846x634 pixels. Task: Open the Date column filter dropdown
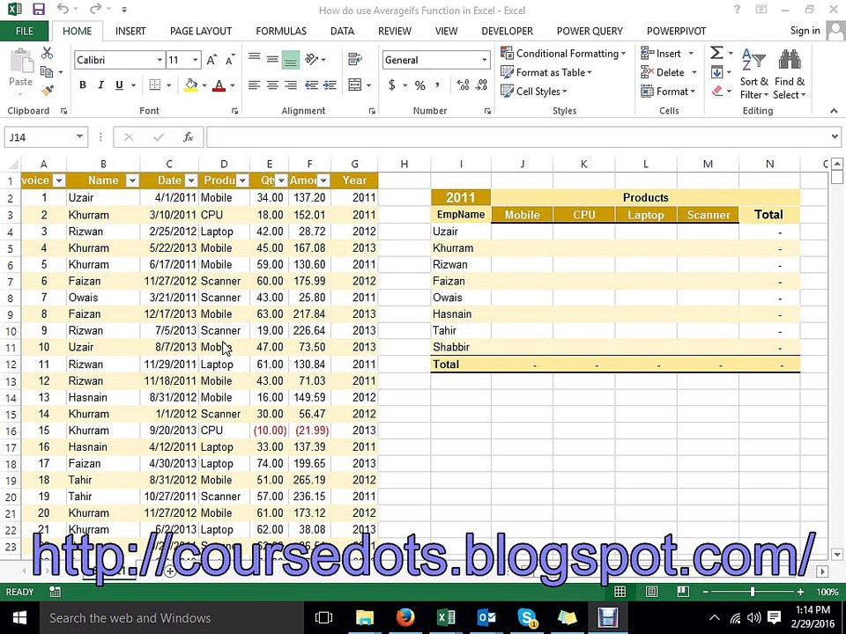(x=191, y=181)
